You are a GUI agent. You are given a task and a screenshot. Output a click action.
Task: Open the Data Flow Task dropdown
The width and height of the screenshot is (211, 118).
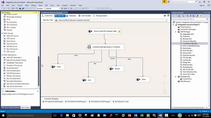[x=166, y=20]
